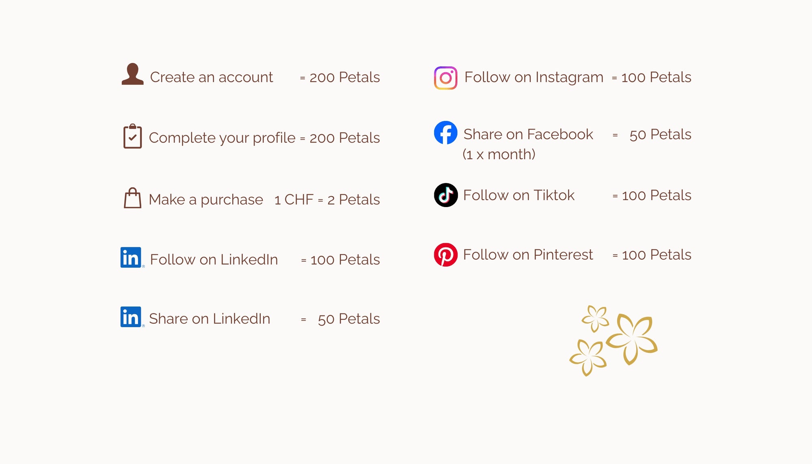This screenshot has width=812, height=464.
Task: Click the person silhouette account icon
Action: [132, 74]
